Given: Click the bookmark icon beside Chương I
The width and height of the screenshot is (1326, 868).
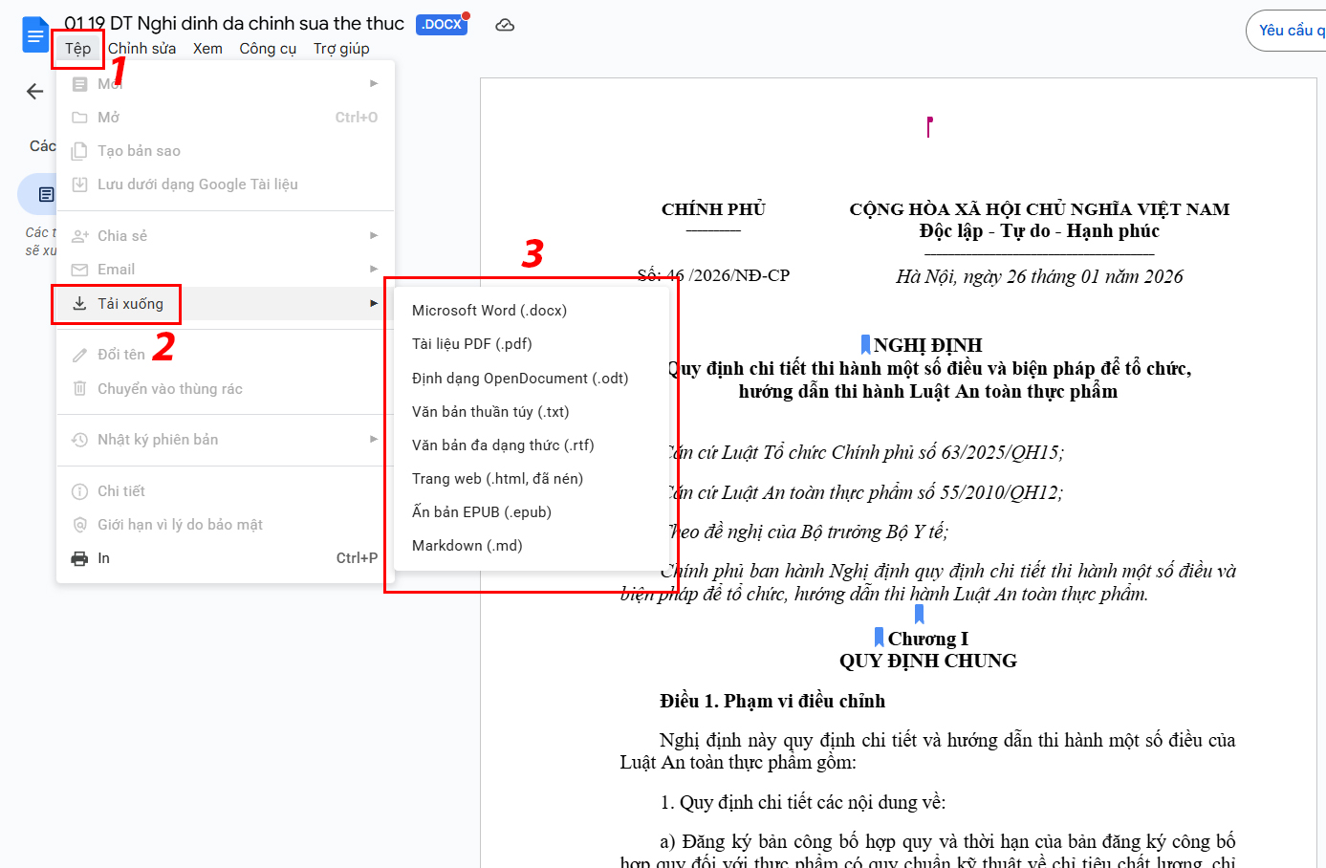Looking at the screenshot, I should pos(880,638).
